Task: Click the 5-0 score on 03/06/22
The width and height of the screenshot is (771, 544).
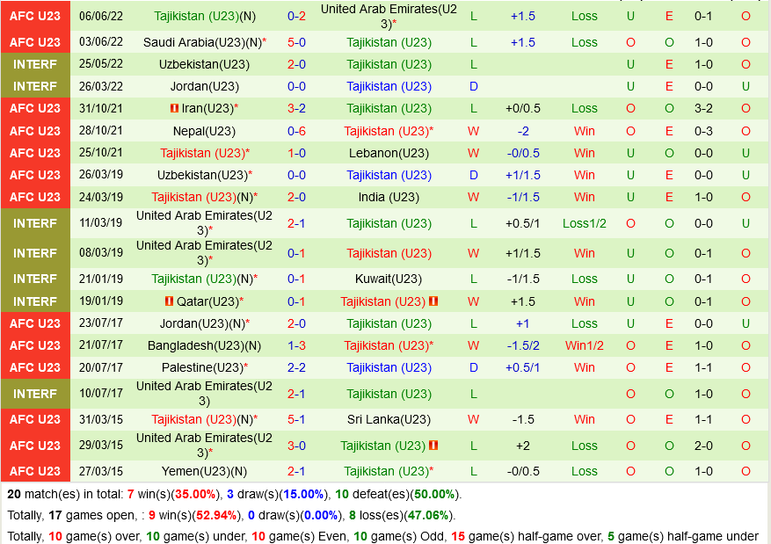Action: pos(296,43)
